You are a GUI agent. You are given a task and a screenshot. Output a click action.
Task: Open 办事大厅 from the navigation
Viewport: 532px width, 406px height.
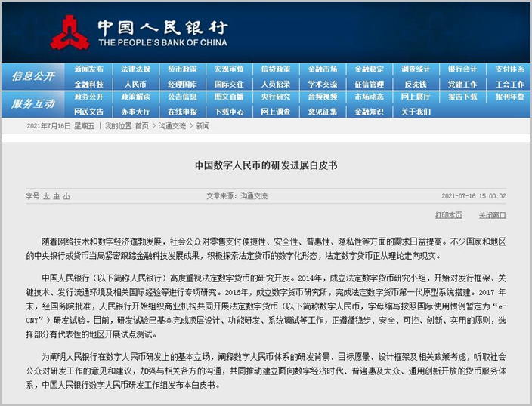[135, 112]
